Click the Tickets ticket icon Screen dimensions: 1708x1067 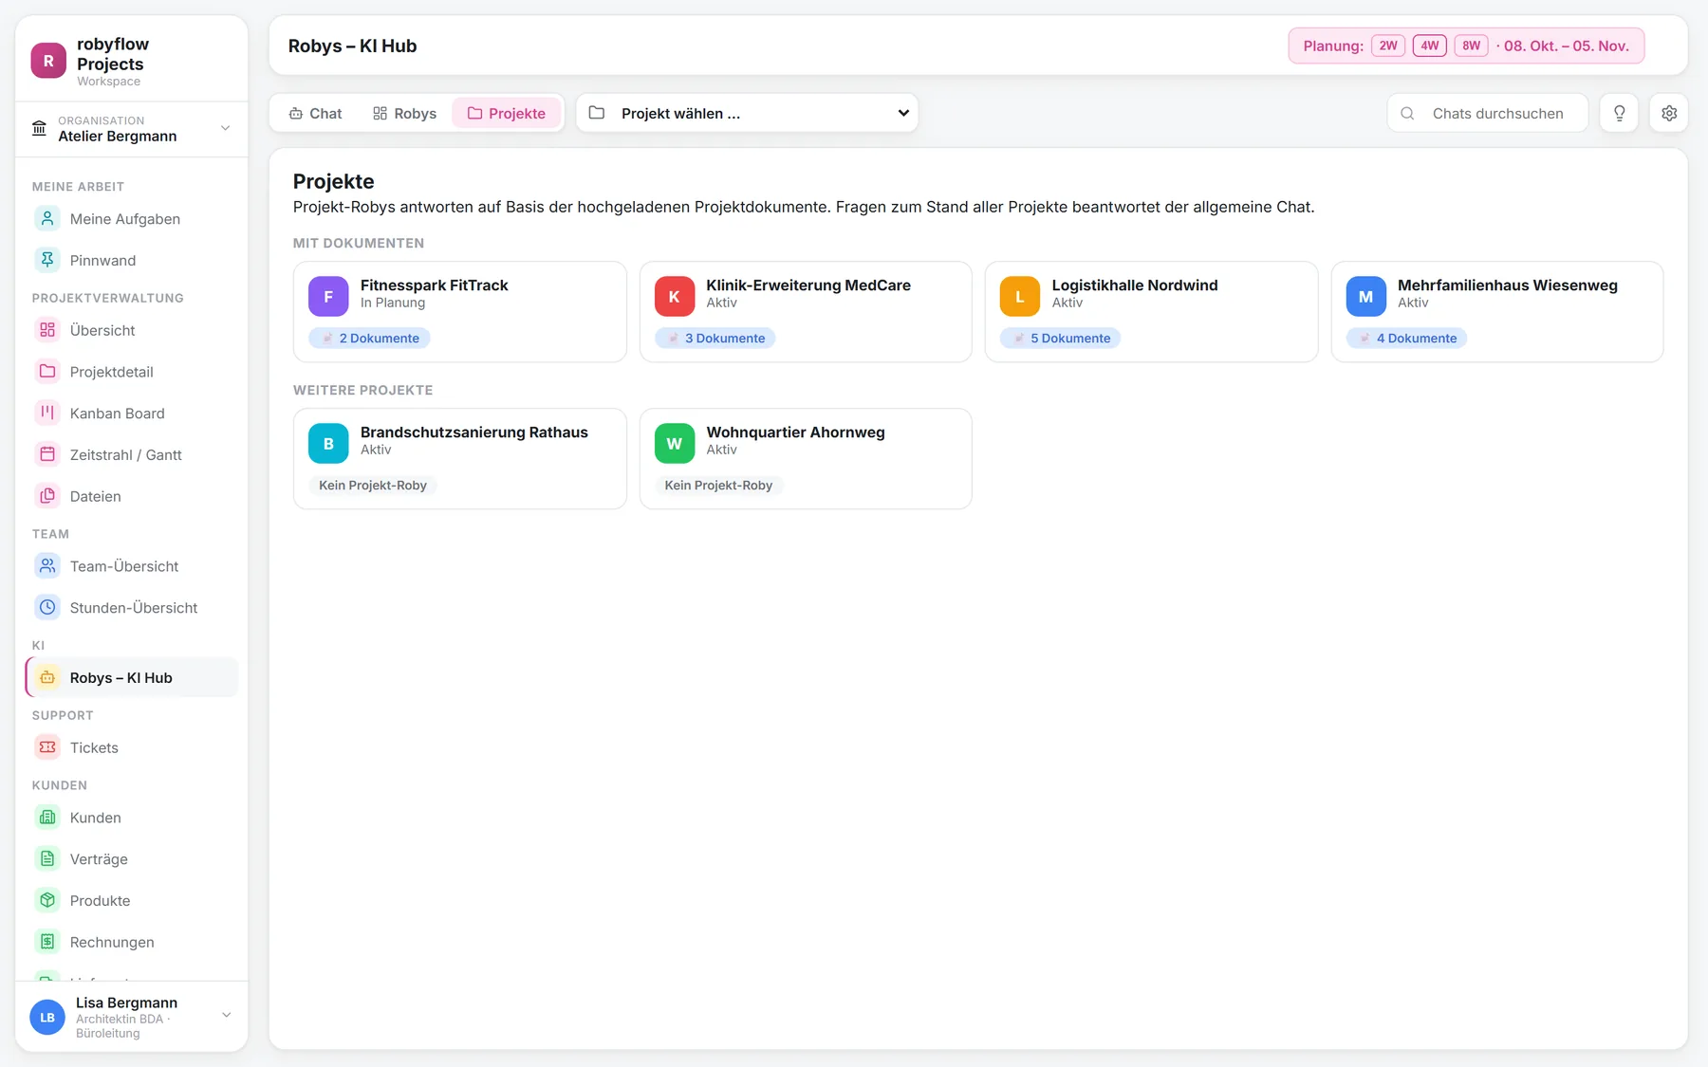click(x=47, y=747)
